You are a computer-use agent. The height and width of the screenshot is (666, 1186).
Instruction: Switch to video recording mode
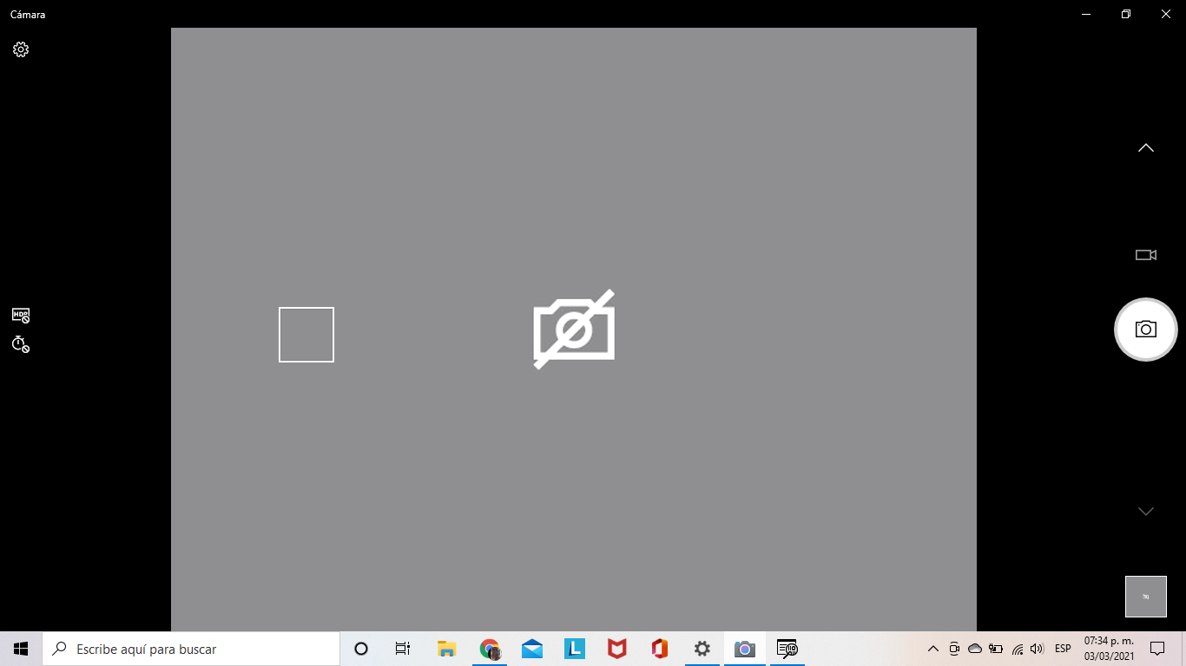coord(1145,255)
